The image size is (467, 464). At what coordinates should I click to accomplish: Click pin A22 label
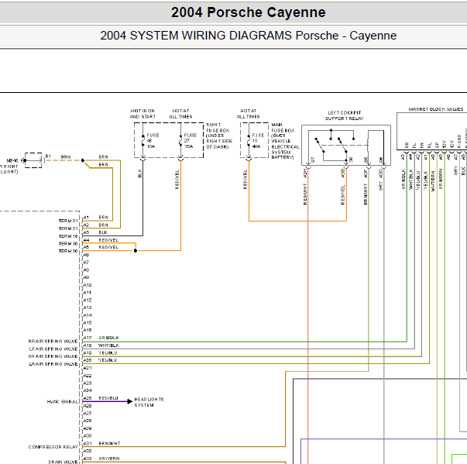pos(88,376)
